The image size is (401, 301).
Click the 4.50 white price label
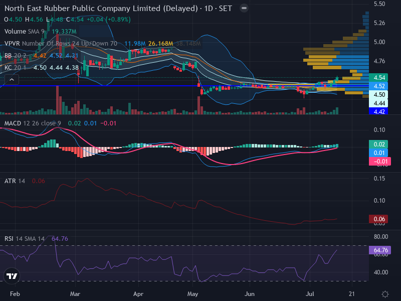pyautogui.click(x=378, y=95)
